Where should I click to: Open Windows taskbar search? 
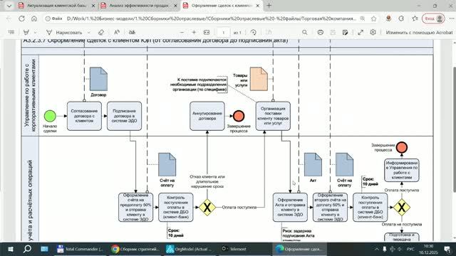(x=27, y=249)
